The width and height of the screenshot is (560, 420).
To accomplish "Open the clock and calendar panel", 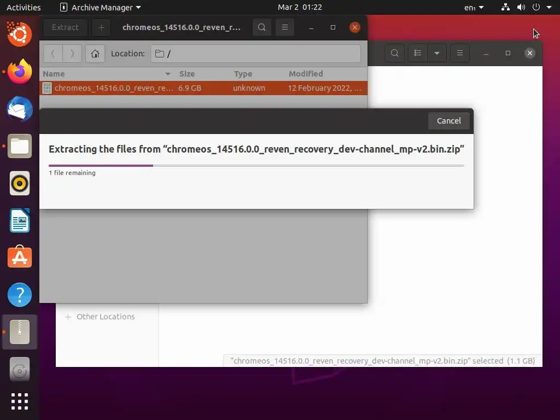I will tap(300, 7).
